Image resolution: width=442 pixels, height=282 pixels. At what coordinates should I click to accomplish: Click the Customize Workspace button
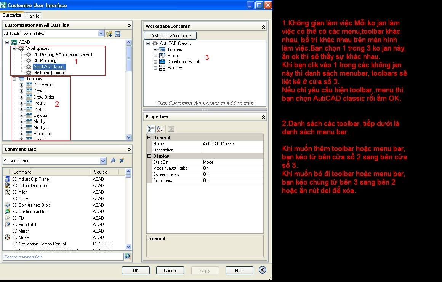click(x=170, y=36)
